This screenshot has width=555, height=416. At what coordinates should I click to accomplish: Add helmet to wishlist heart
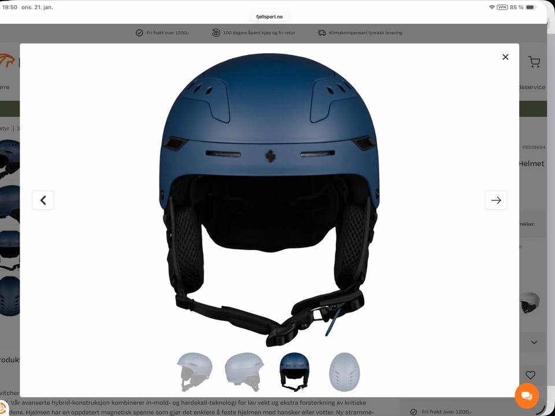click(530, 374)
